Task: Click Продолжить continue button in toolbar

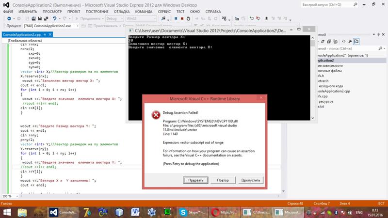Action: click(89, 18)
